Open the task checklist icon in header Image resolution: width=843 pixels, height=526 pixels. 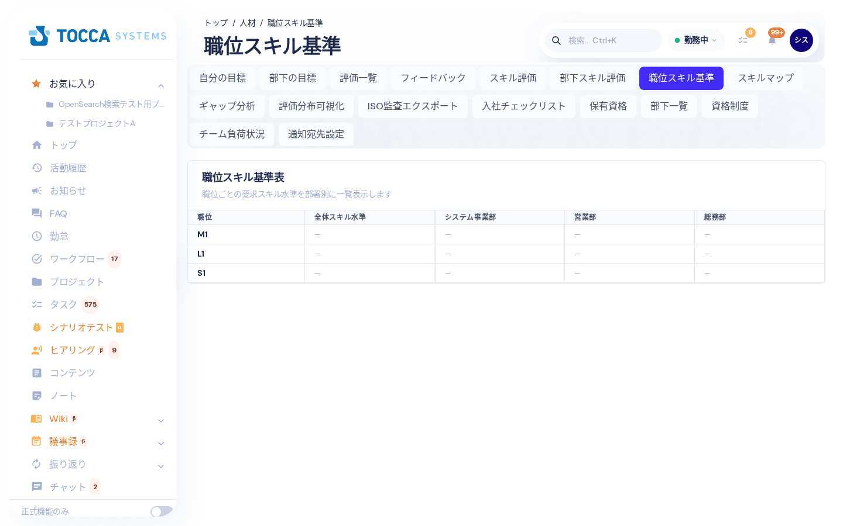[743, 40]
